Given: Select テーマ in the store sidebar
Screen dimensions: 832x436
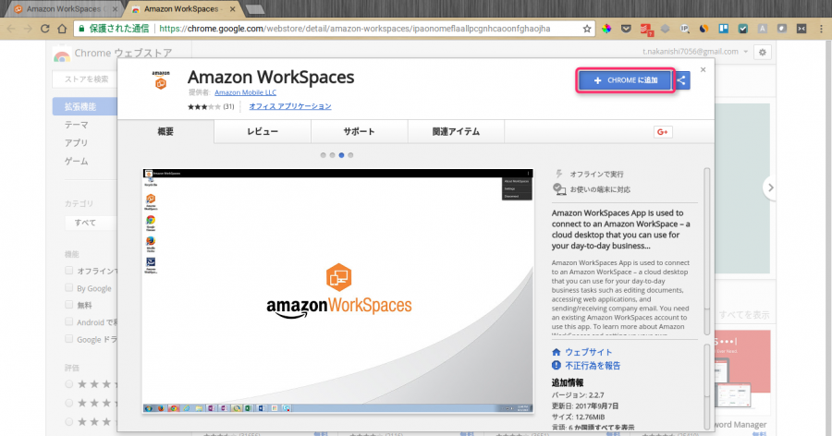Looking at the screenshot, I should point(77,126).
